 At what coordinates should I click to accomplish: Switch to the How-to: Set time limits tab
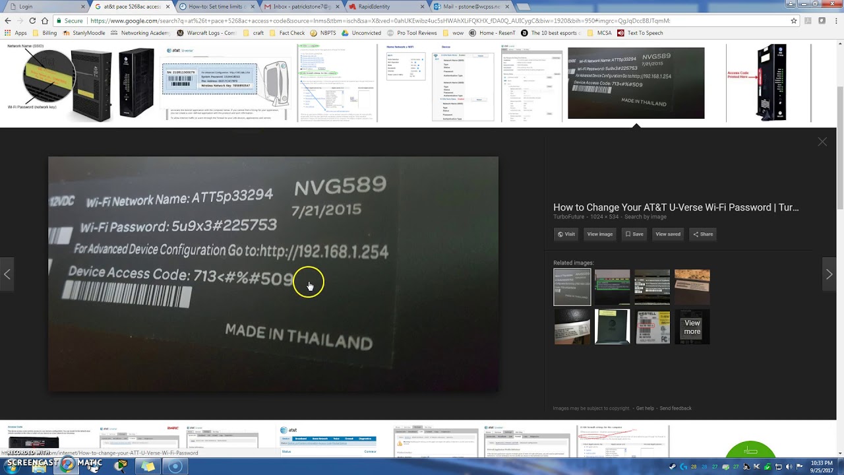[x=216, y=7]
